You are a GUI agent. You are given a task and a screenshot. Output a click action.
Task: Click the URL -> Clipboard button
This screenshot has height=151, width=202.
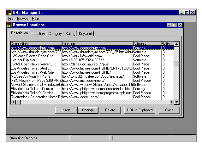pyautogui.click(x=139, y=110)
